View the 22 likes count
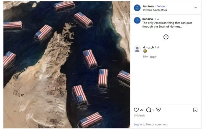This screenshot has width=206, height=130. [142, 110]
